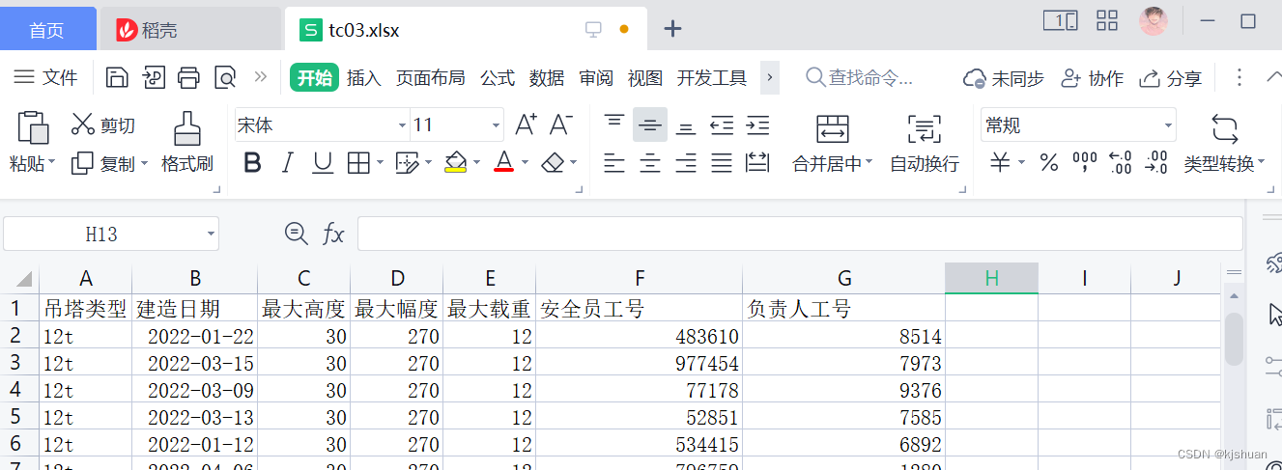Click the Format Painter (格式刷) brush

(186, 128)
